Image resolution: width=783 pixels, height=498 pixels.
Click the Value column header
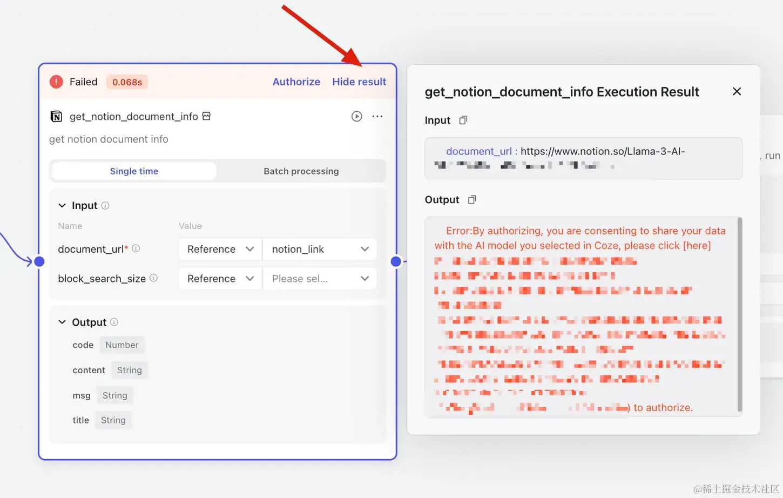tap(190, 226)
